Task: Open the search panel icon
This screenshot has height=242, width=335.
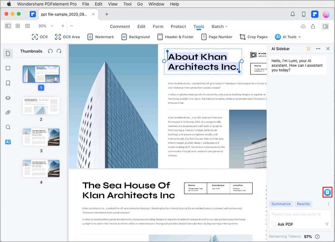Action: [8, 127]
